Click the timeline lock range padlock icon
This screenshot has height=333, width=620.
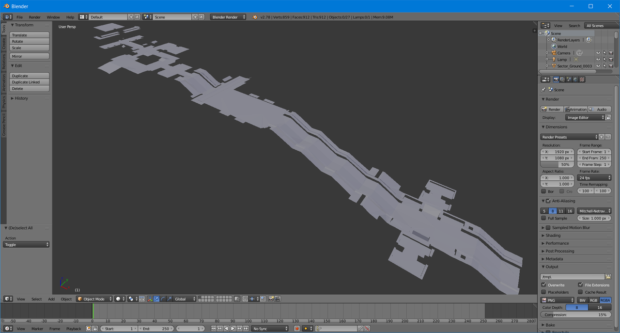[x=95, y=329]
